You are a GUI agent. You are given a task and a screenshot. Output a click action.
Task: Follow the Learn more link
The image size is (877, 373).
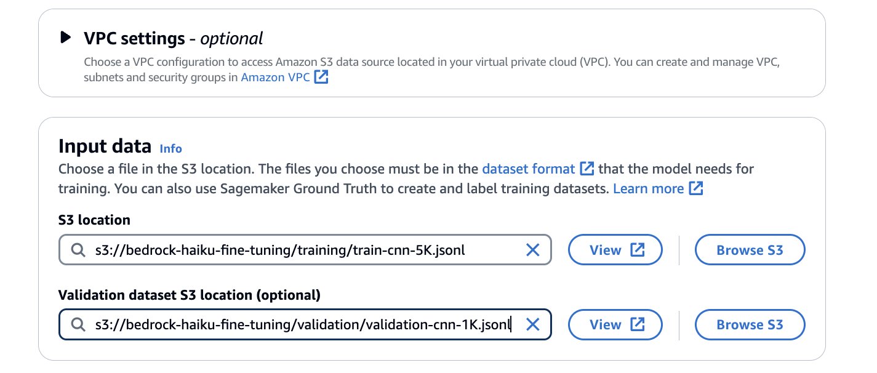648,188
